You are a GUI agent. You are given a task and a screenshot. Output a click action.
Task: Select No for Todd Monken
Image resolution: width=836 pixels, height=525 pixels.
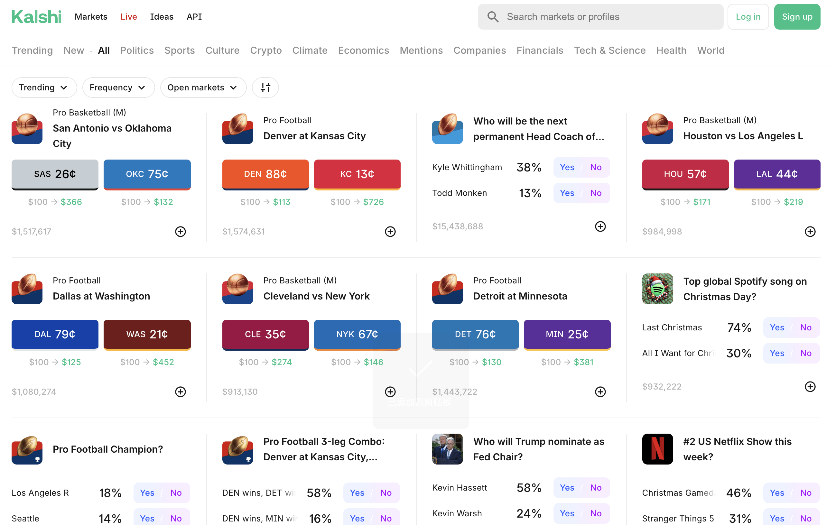tap(596, 193)
